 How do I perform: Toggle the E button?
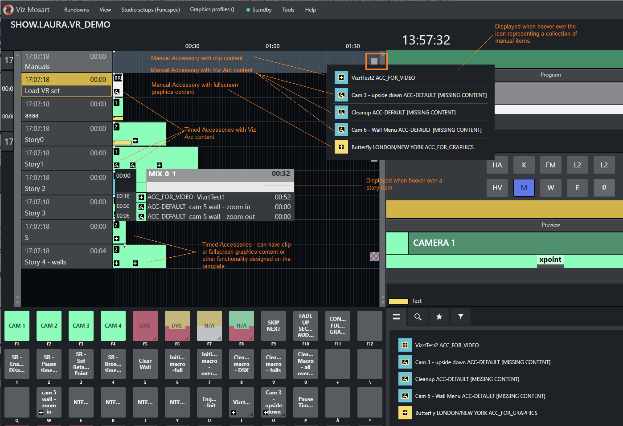tap(578, 188)
